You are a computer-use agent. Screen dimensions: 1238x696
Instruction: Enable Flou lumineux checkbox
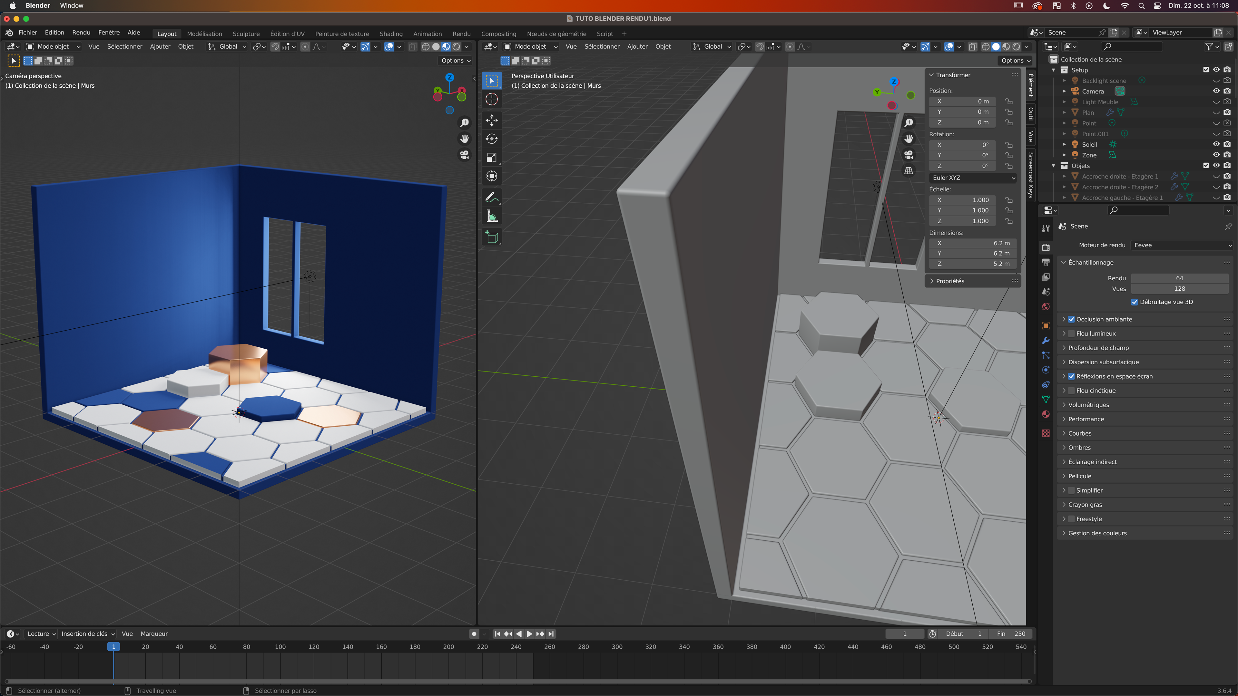(x=1071, y=334)
